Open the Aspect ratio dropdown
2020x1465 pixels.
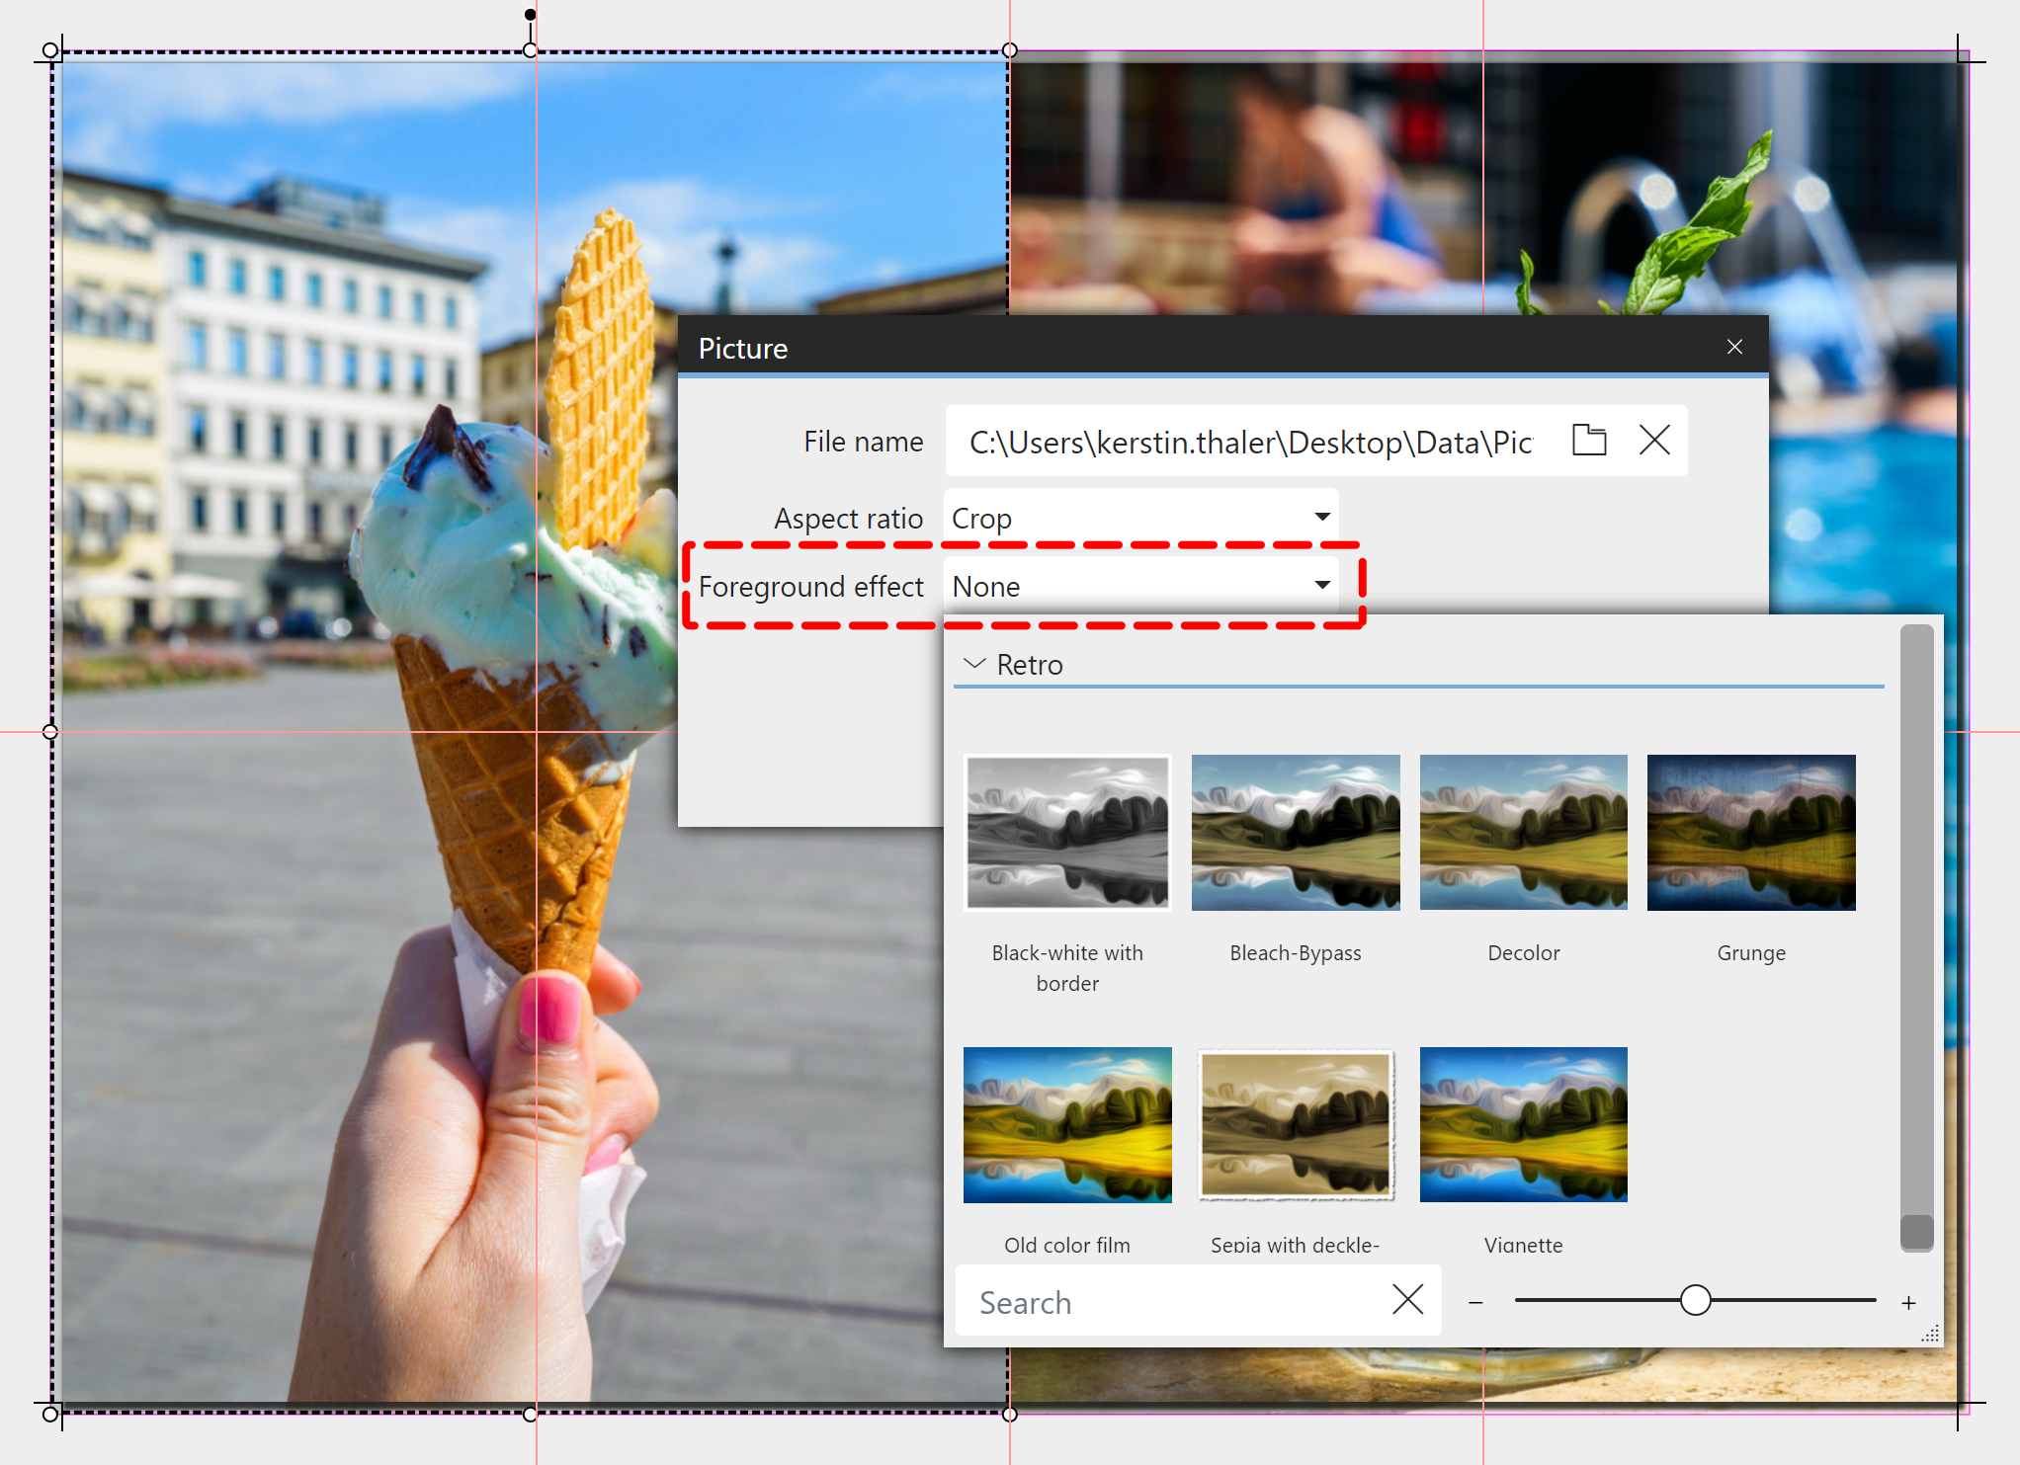coord(1322,516)
